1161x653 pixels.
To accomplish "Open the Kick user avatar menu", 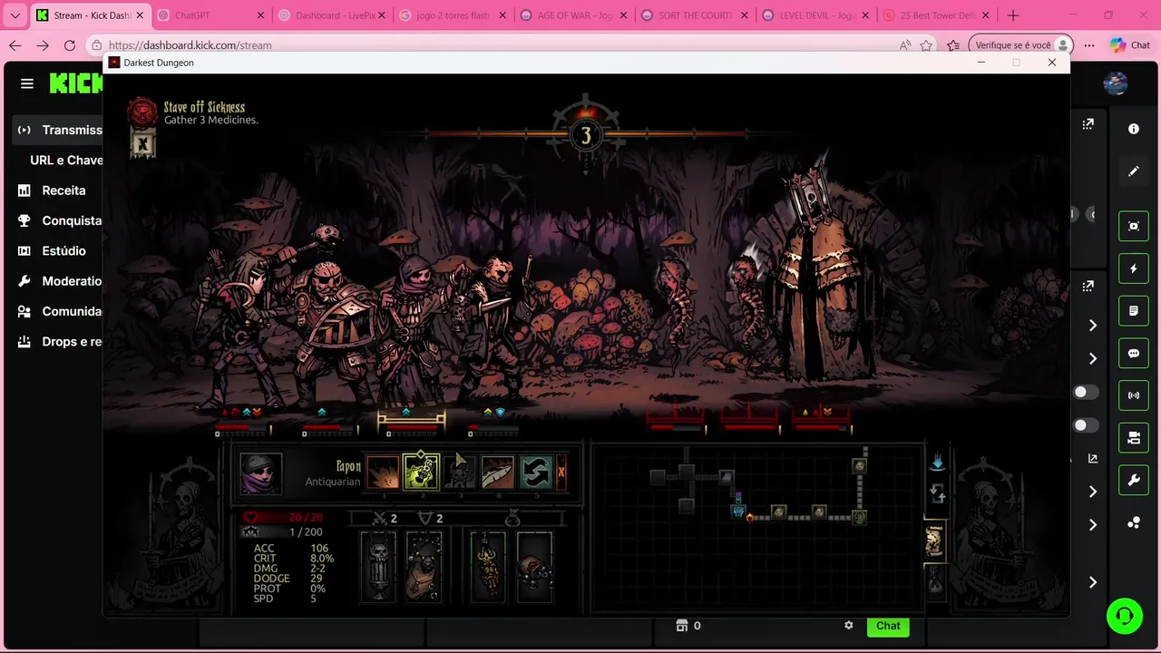I will click(x=1116, y=83).
